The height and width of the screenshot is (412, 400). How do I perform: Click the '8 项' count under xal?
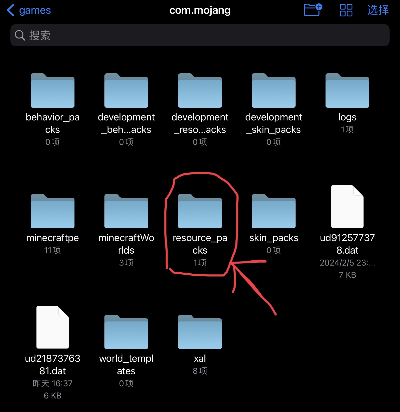pyautogui.click(x=200, y=371)
